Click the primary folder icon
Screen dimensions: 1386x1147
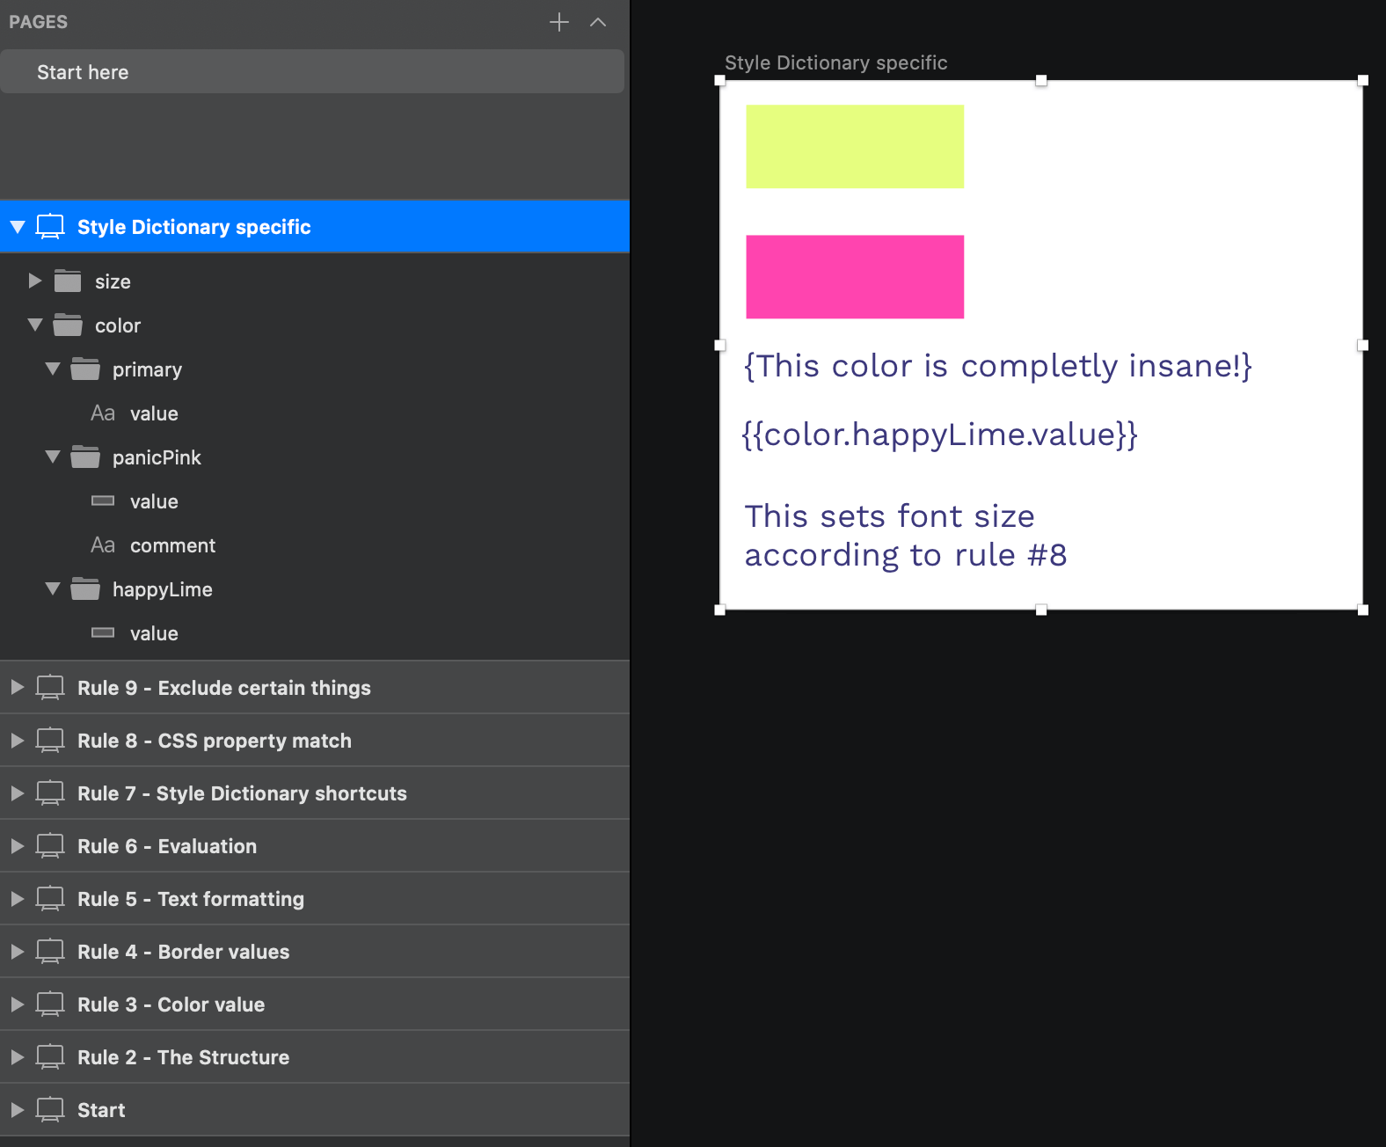(x=85, y=369)
